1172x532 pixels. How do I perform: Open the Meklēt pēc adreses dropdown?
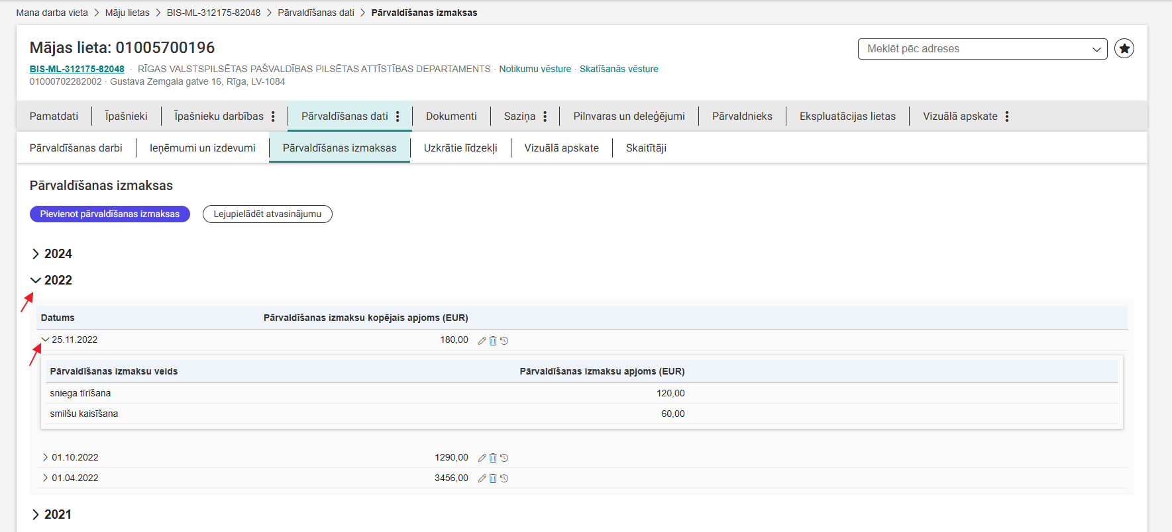(x=1096, y=49)
